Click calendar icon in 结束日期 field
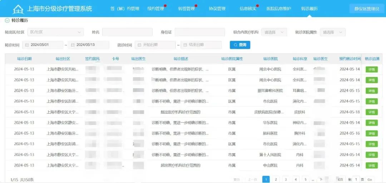The height and width of the screenshot is (183, 386). pyautogui.click(x=185, y=45)
